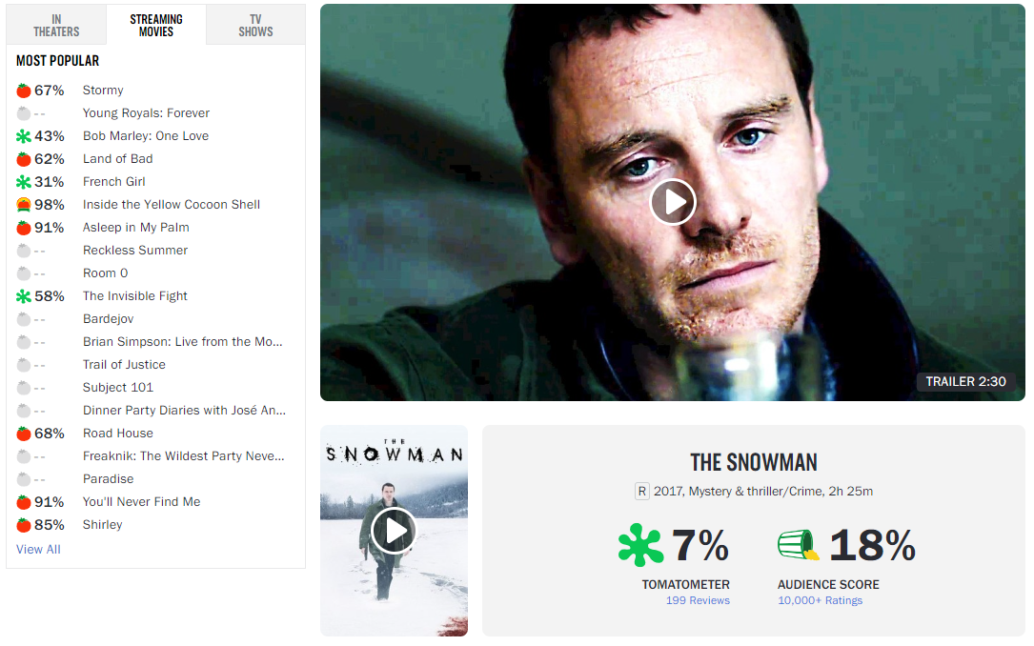Open the 10,000+ Ratings link
This screenshot has width=1034, height=646.
(820, 600)
